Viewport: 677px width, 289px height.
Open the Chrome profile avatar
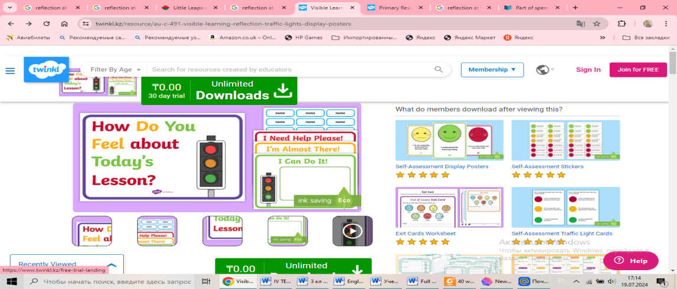point(647,24)
